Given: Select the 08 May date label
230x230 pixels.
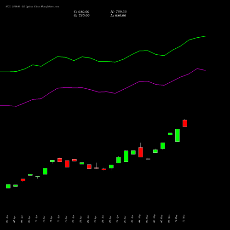Looking at the screenshot, I should click(x=169, y=218).
